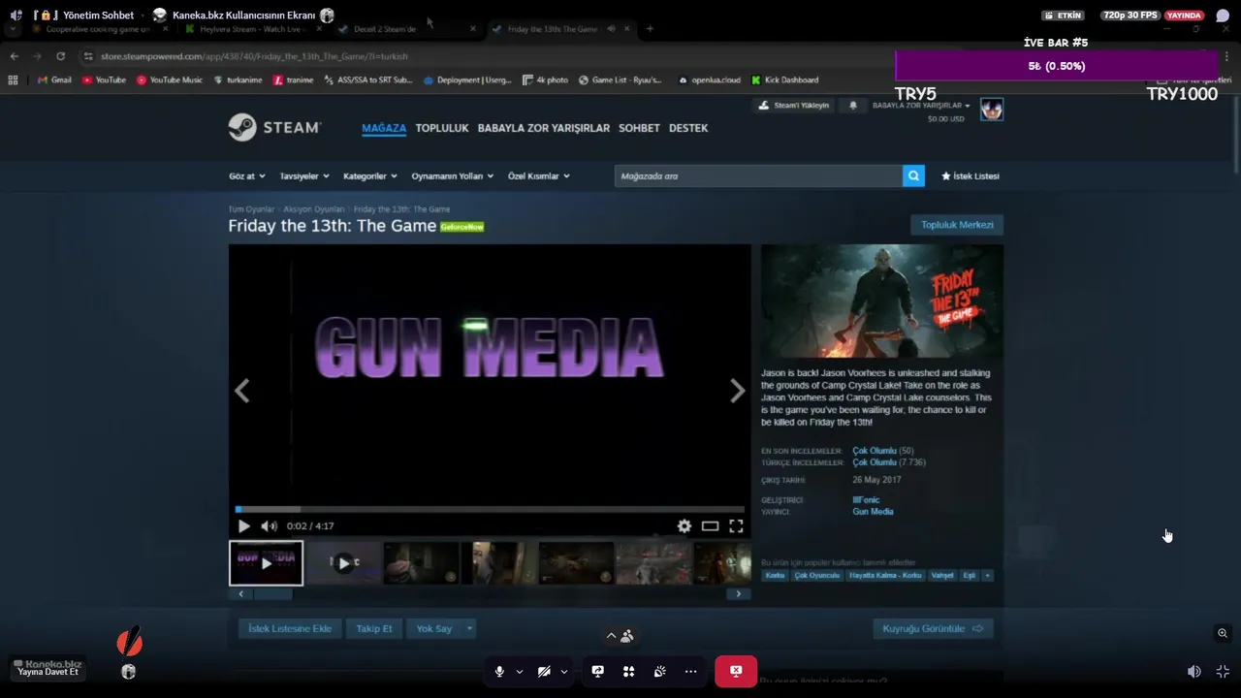Viewport: 1241px width, 698px height.
Task: Open the İstek Listesi link
Action: pos(971,176)
